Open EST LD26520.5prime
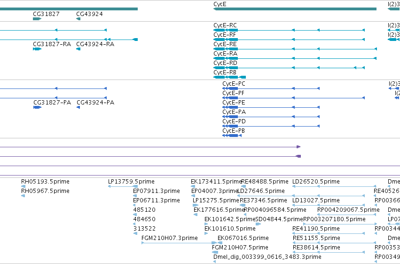This screenshot has height=264, width=400. pyautogui.click(x=316, y=182)
